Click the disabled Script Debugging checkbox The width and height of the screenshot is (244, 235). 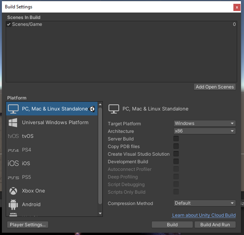coord(176,184)
